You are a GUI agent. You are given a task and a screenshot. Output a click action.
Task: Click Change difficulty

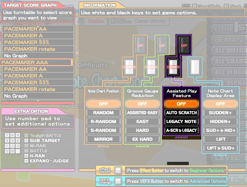click(x=139, y=21)
